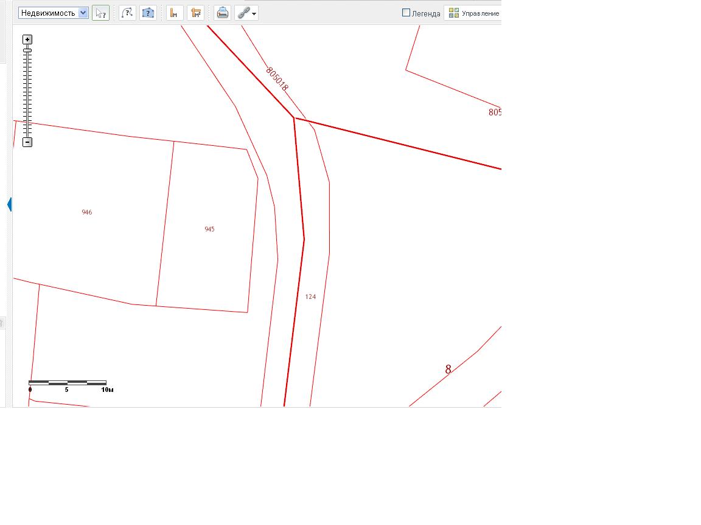Select parcel labeled 124

pyautogui.click(x=310, y=297)
